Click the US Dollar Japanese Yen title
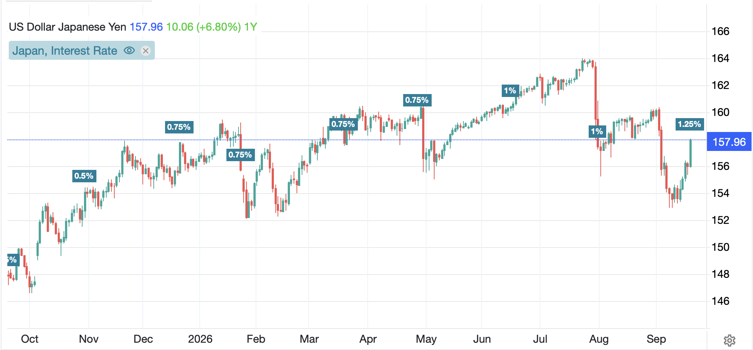 68,27
